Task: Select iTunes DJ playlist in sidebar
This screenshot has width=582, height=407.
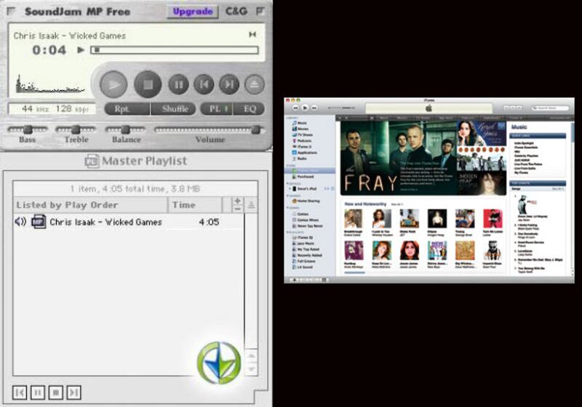Action: (303, 237)
